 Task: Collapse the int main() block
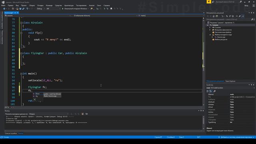[21, 74]
